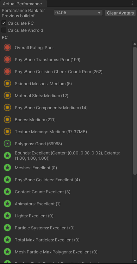This screenshot has width=137, height=264.
Task: Click the vertical scrollbar thumb
Action: pos(135,111)
